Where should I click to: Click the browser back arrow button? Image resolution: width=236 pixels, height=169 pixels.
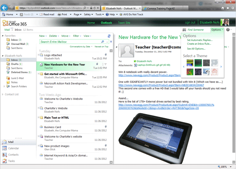coord(4,8)
